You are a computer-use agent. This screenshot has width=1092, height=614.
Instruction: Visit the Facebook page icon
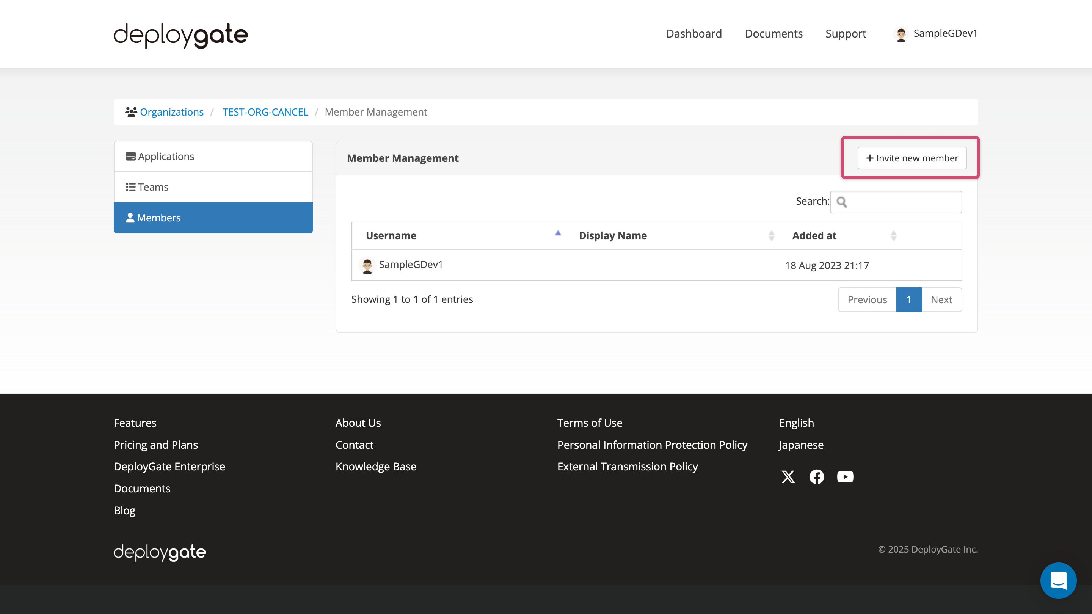pyautogui.click(x=816, y=477)
